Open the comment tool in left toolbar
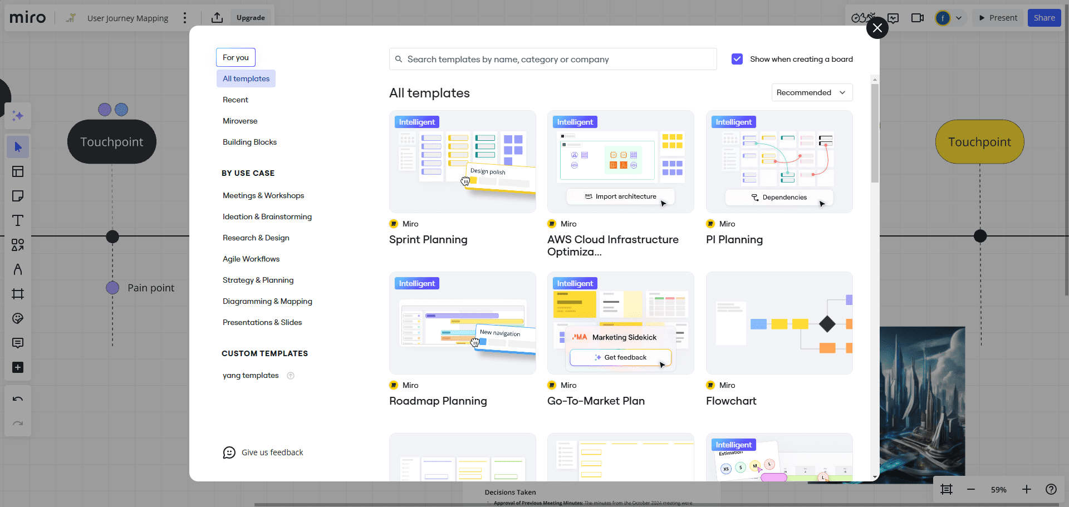 (x=18, y=343)
